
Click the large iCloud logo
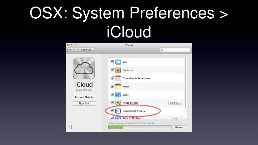click(84, 68)
